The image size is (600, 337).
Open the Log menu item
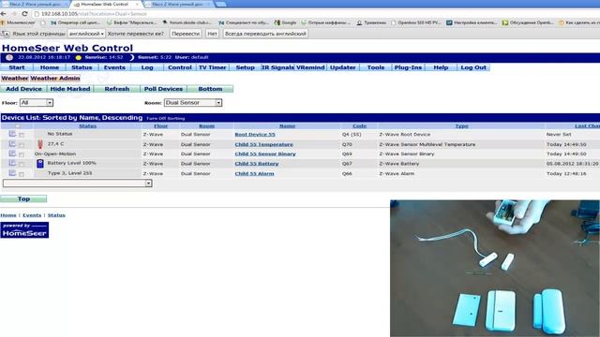[147, 67]
